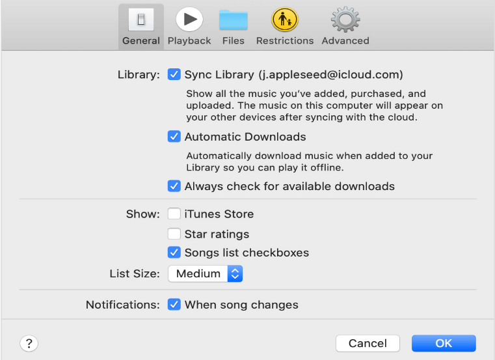The image size is (495, 360).
Task: Click the Show: label
Action: (142, 214)
